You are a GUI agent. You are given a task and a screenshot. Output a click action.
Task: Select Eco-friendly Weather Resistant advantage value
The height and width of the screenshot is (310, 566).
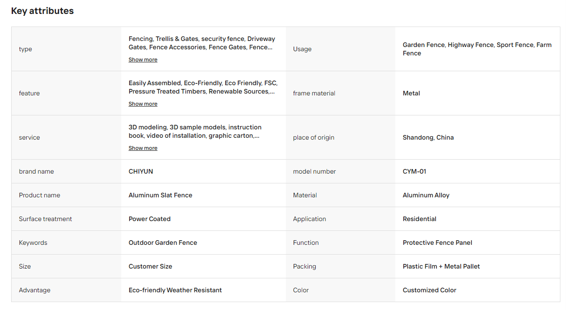(x=175, y=290)
